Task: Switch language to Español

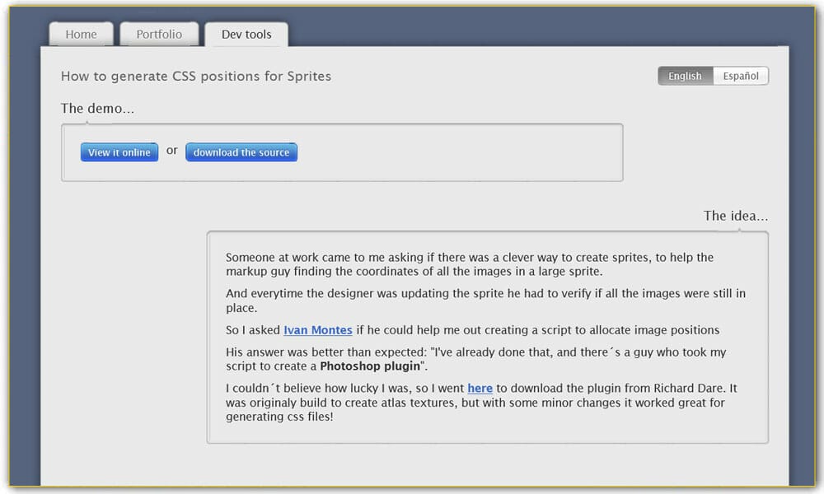Action: pos(741,77)
